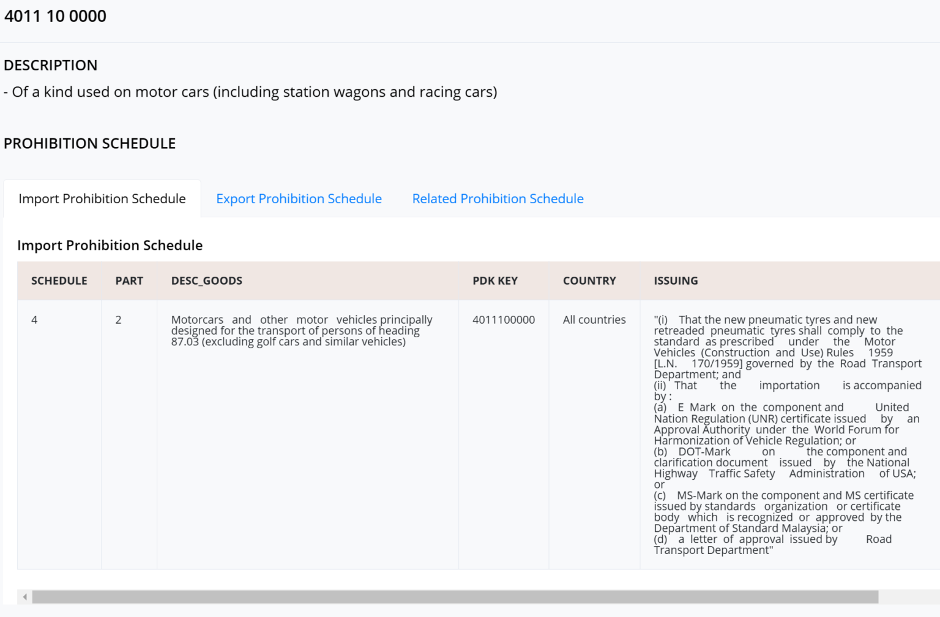
Task: Click the schedule number 4 cell
Action: [x=35, y=320]
